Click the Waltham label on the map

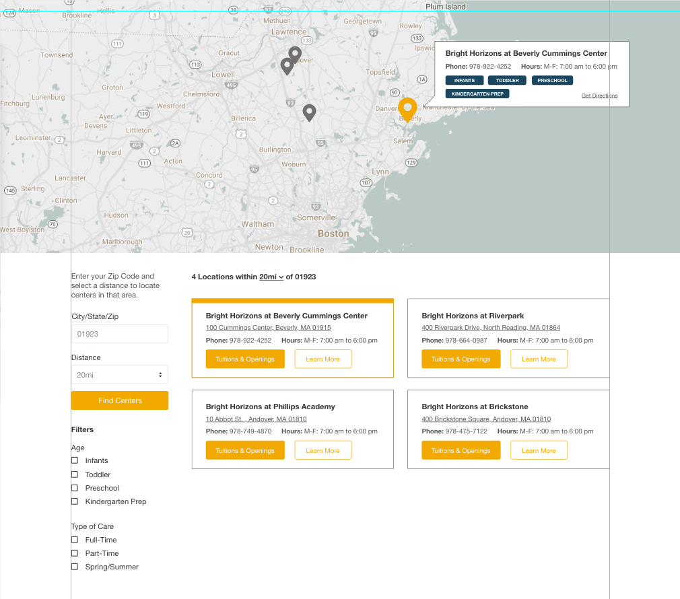point(258,224)
